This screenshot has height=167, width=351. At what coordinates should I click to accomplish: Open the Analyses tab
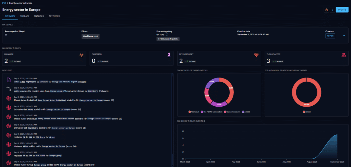(x=39, y=16)
